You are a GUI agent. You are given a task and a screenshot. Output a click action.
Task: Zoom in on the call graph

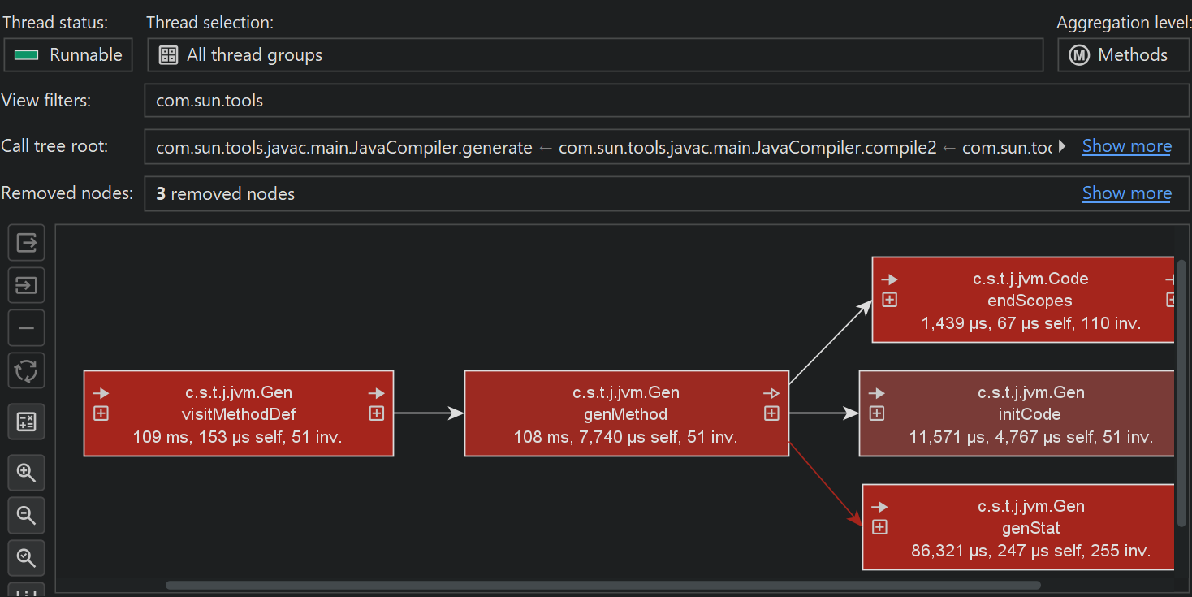coord(26,472)
